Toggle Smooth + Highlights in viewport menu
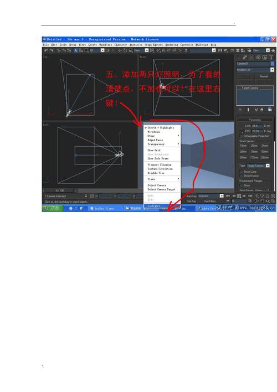The width and height of the screenshot is (277, 392). [x=162, y=127]
